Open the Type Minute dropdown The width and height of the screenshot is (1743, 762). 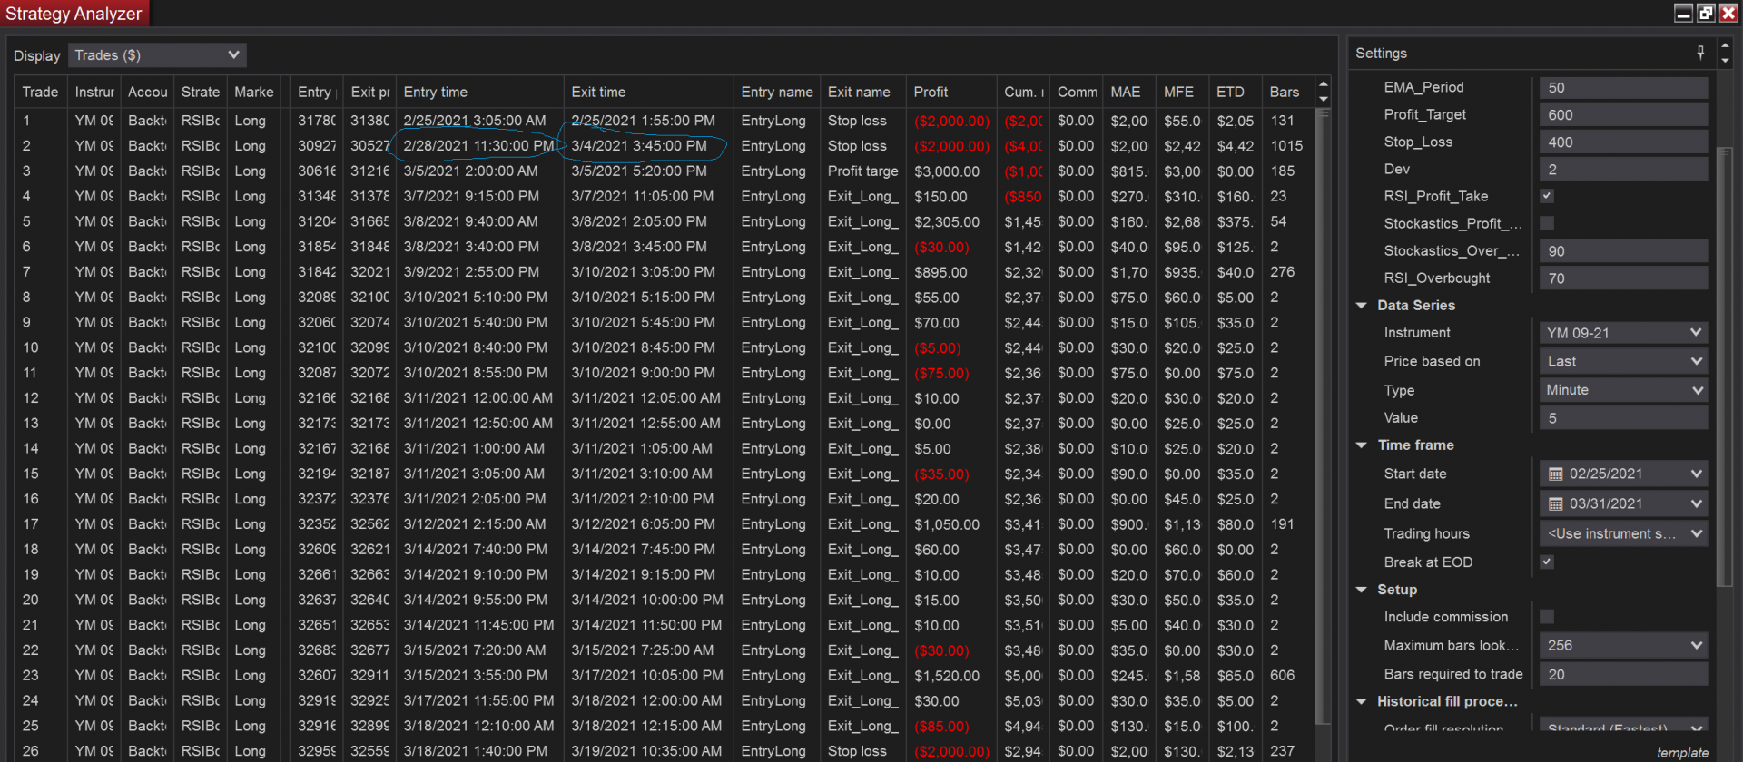[1623, 390]
